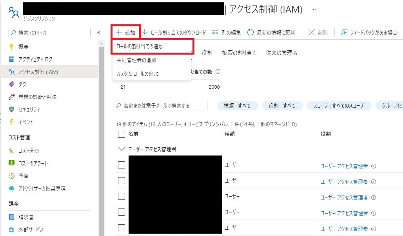Click the コスト分析 icon

[x=11, y=150]
